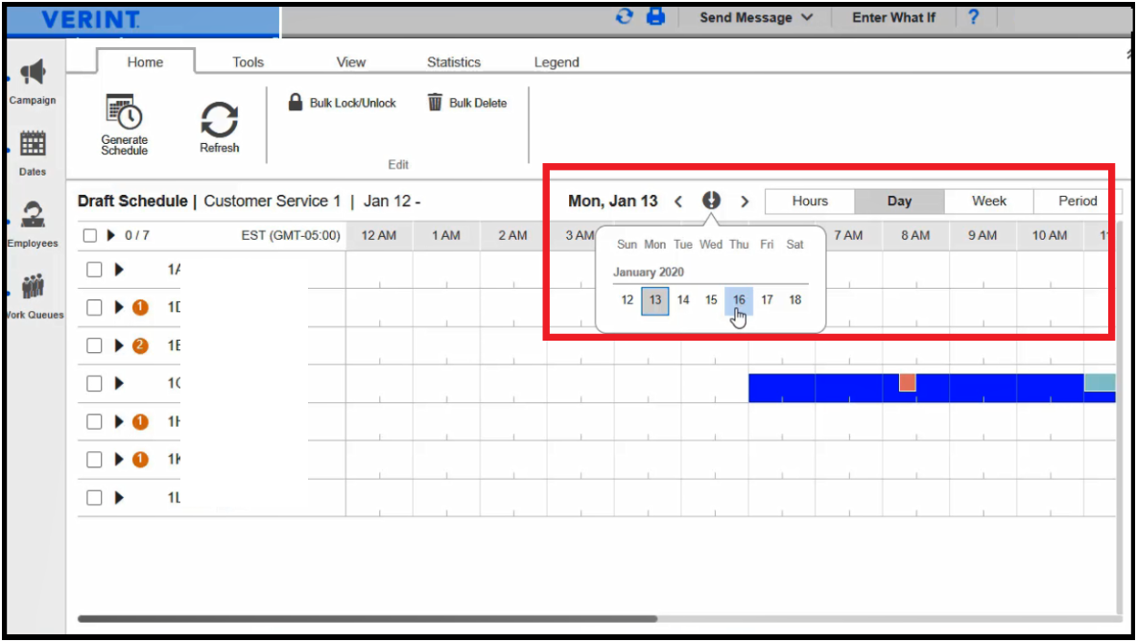Image resolution: width=1137 pixels, height=642 pixels.
Task: Click the VERINT logo
Action: (90, 19)
